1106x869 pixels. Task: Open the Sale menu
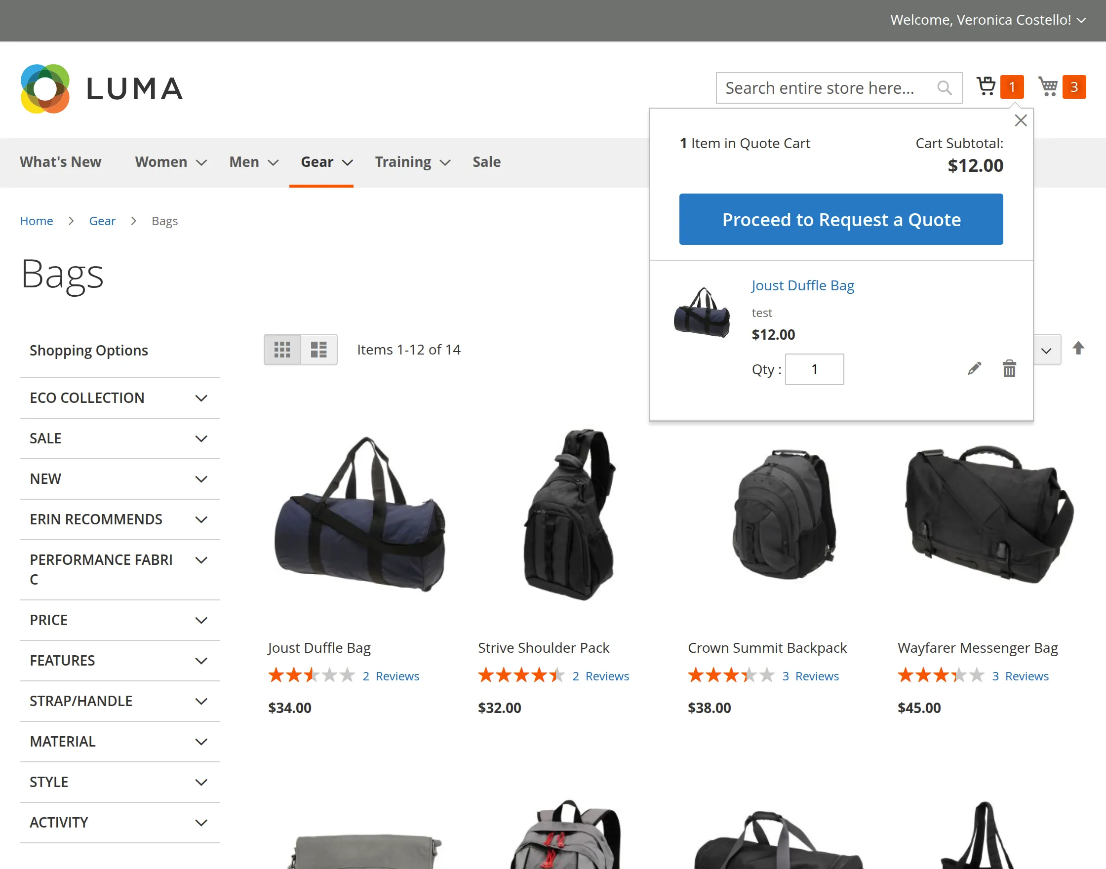pyautogui.click(x=486, y=162)
